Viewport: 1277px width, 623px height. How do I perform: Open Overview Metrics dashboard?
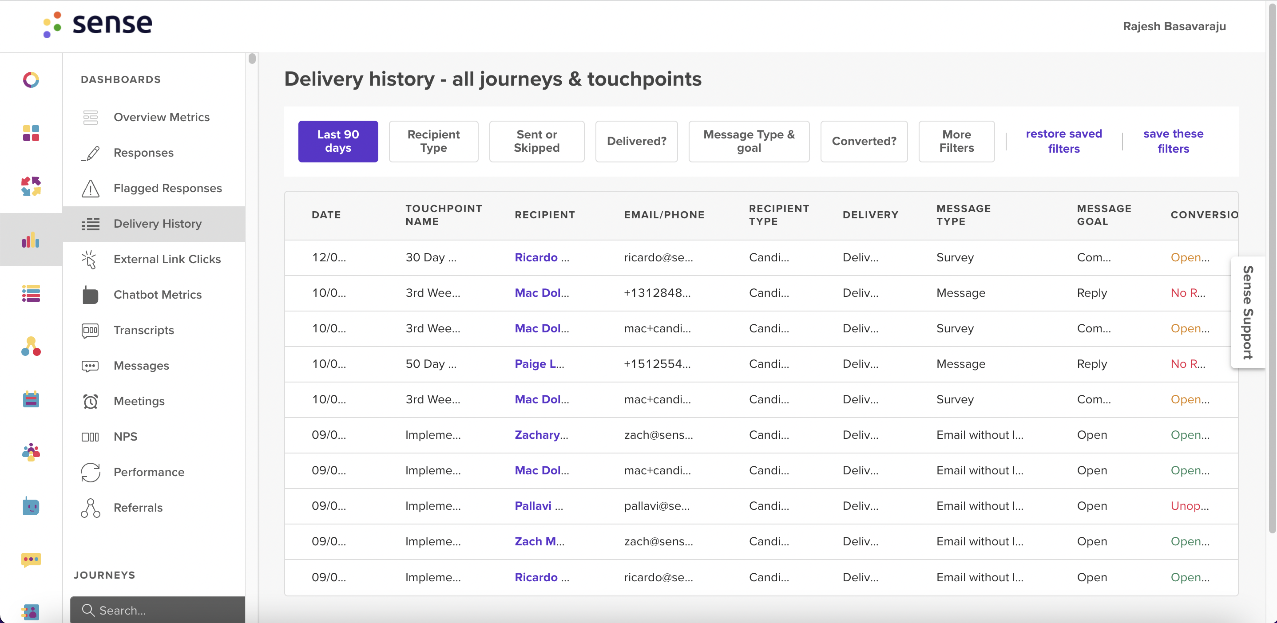[162, 118]
